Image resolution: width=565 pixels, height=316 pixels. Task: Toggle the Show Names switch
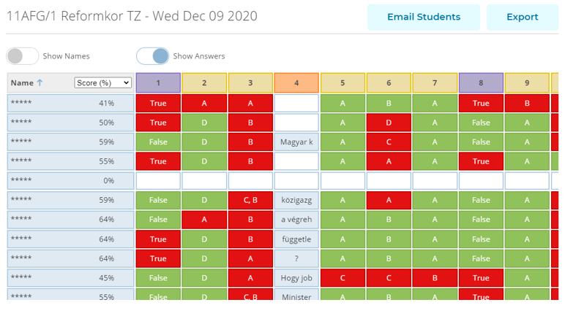coord(23,56)
